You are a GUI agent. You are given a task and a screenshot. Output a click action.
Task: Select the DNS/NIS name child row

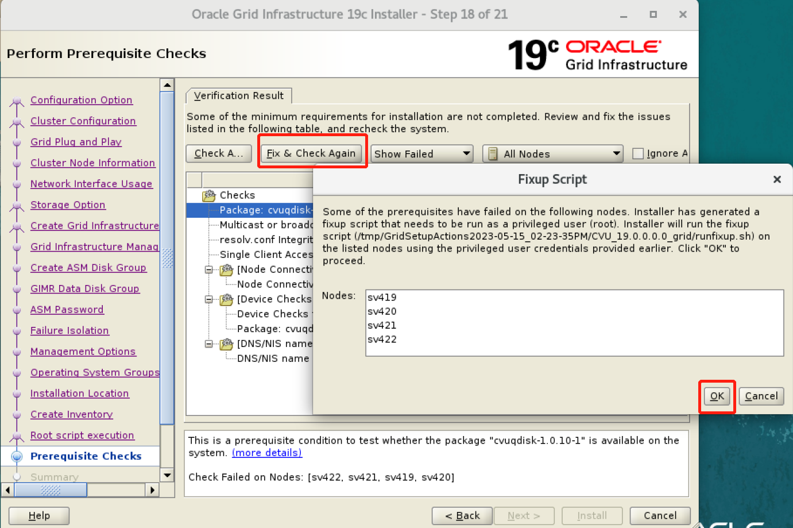coord(273,359)
